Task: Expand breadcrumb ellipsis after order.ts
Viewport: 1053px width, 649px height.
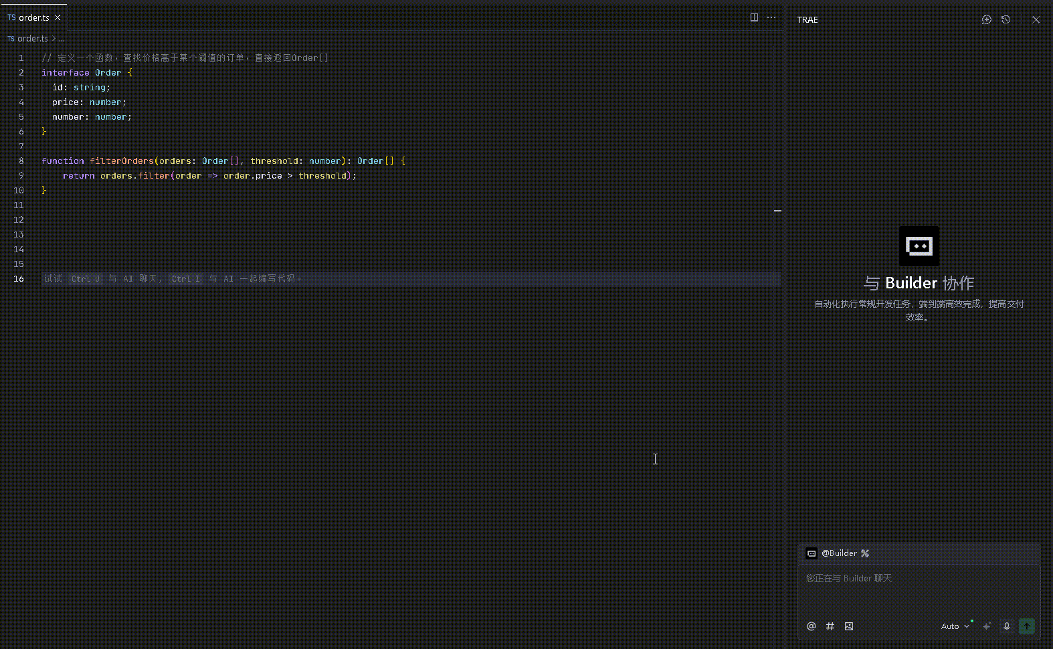Action: pos(62,39)
